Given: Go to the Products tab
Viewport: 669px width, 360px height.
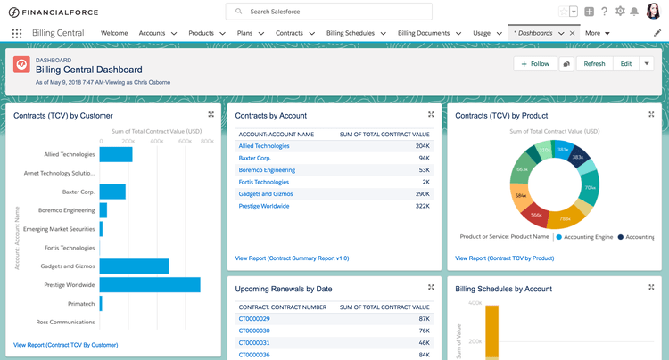Looking at the screenshot, I should point(201,33).
